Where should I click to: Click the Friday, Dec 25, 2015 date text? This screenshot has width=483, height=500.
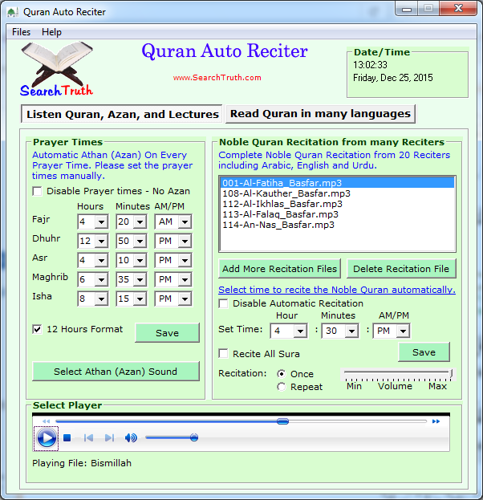coord(393,78)
